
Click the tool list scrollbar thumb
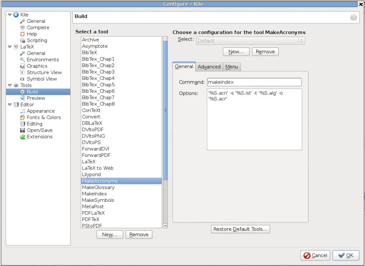tap(165, 111)
